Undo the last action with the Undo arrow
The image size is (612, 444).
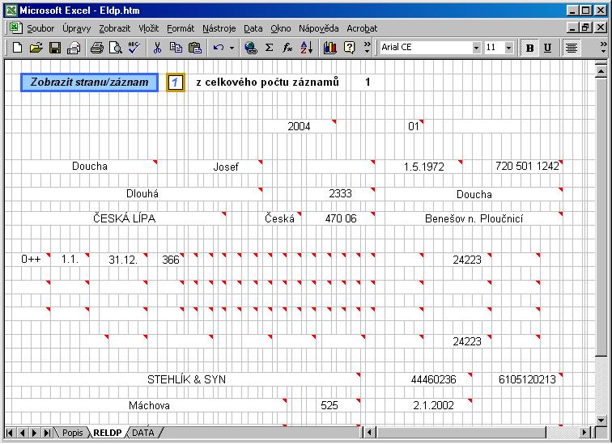pyautogui.click(x=219, y=48)
